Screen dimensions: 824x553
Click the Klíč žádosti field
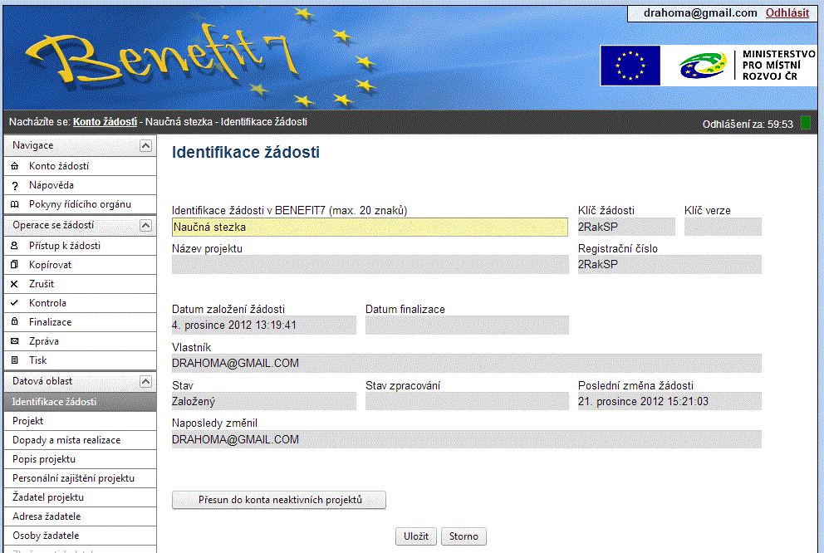tap(625, 227)
